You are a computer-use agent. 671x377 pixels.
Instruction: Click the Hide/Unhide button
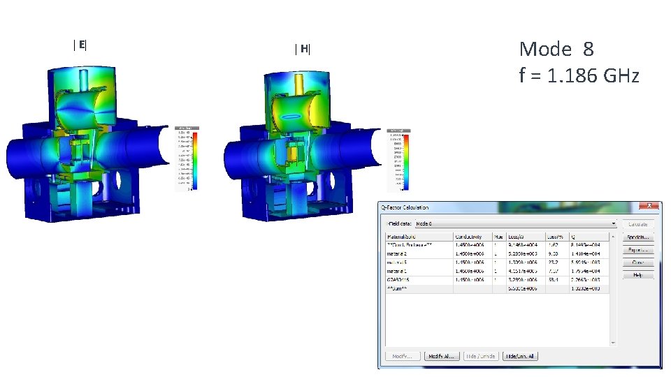(481, 356)
